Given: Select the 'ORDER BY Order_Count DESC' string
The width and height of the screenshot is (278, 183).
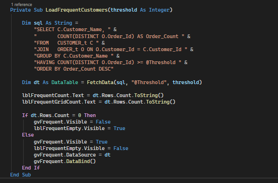Looking at the screenshot, I should coord(74,69).
